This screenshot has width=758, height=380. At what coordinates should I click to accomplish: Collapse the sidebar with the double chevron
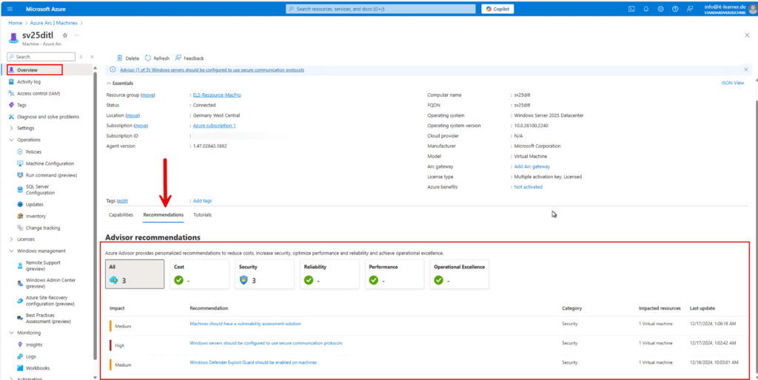pyautogui.click(x=92, y=56)
